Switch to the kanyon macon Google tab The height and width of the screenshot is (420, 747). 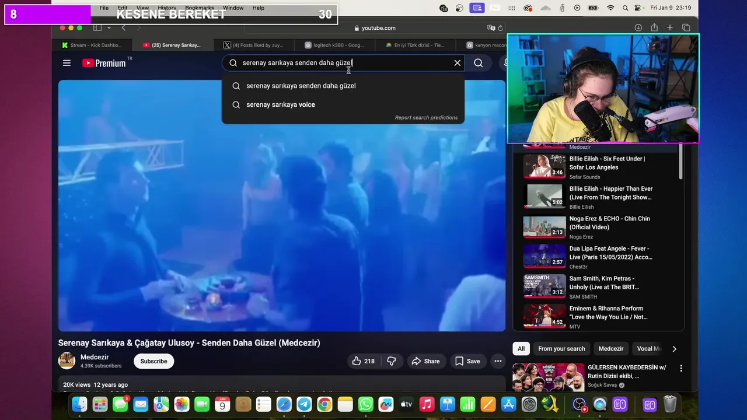pyautogui.click(x=486, y=45)
